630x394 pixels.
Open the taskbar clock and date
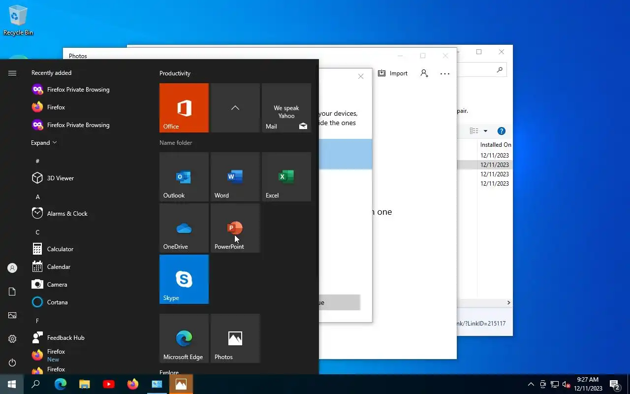(x=588, y=384)
